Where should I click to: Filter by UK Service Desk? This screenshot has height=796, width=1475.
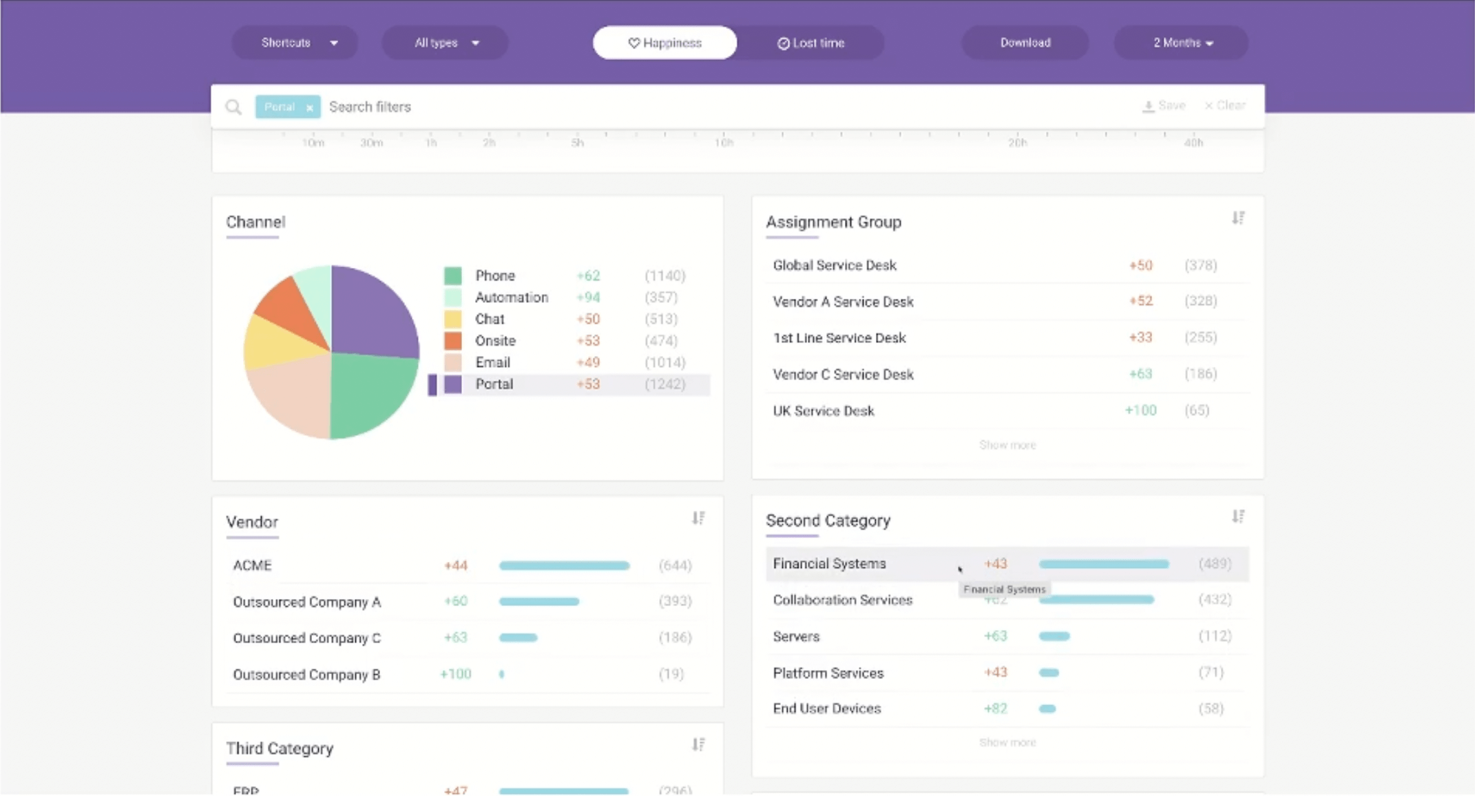[1007, 410]
